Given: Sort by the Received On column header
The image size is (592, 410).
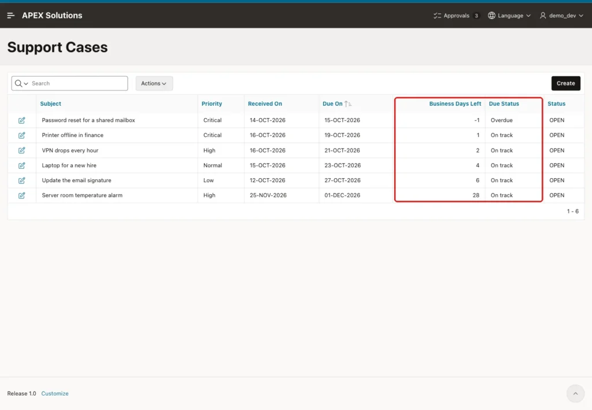Looking at the screenshot, I should (x=265, y=104).
